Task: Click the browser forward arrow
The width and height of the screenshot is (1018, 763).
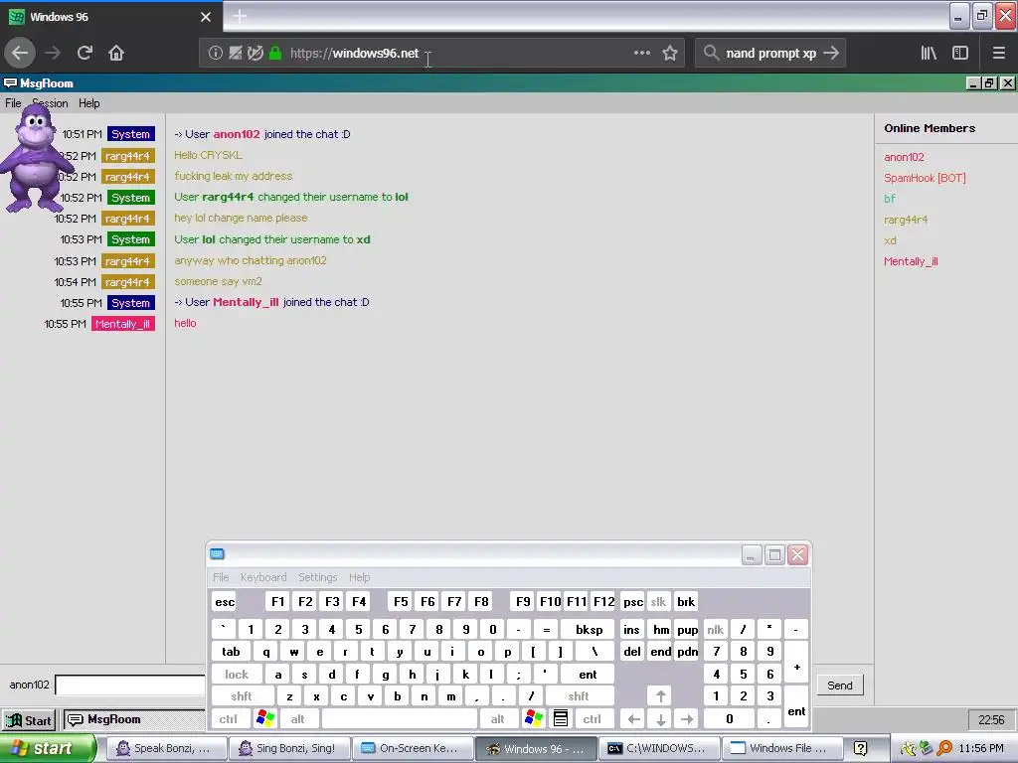Action: (53, 54)
